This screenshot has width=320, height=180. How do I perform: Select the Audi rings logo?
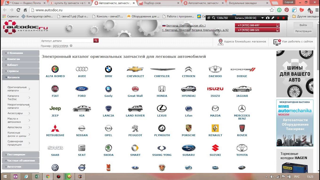(82, 69)
